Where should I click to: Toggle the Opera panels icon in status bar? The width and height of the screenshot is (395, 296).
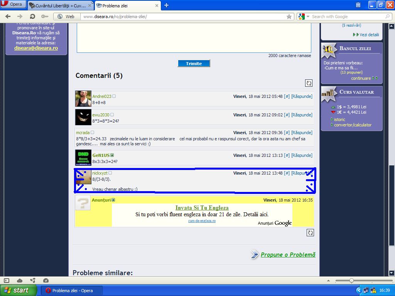(x=7, y=281)
